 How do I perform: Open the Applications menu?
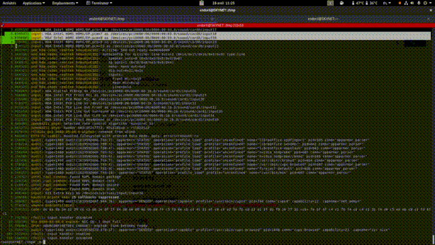pos(33,3)
